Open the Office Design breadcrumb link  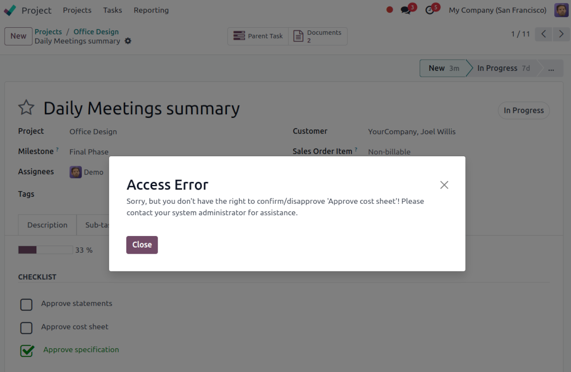click(x=96, y=32)
